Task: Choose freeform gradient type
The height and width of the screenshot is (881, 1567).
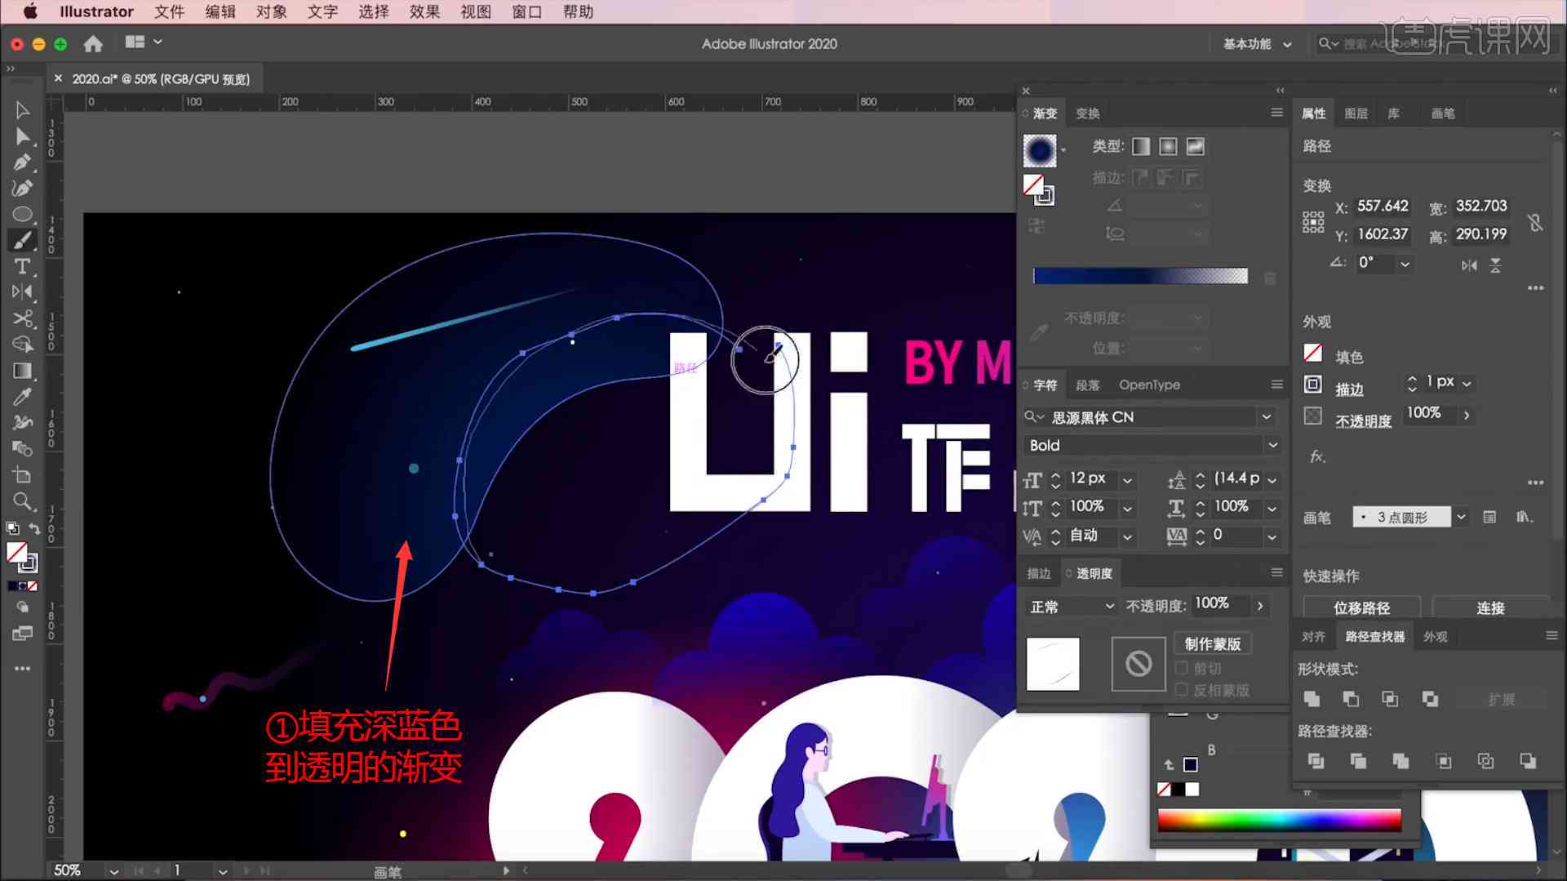Action: click(x=1195, y=146)
